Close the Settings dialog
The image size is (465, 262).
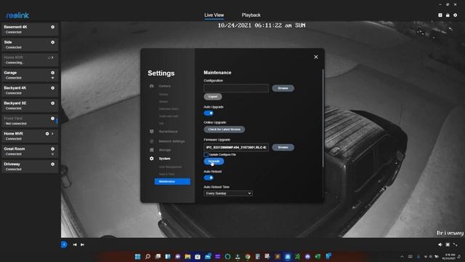316,57
